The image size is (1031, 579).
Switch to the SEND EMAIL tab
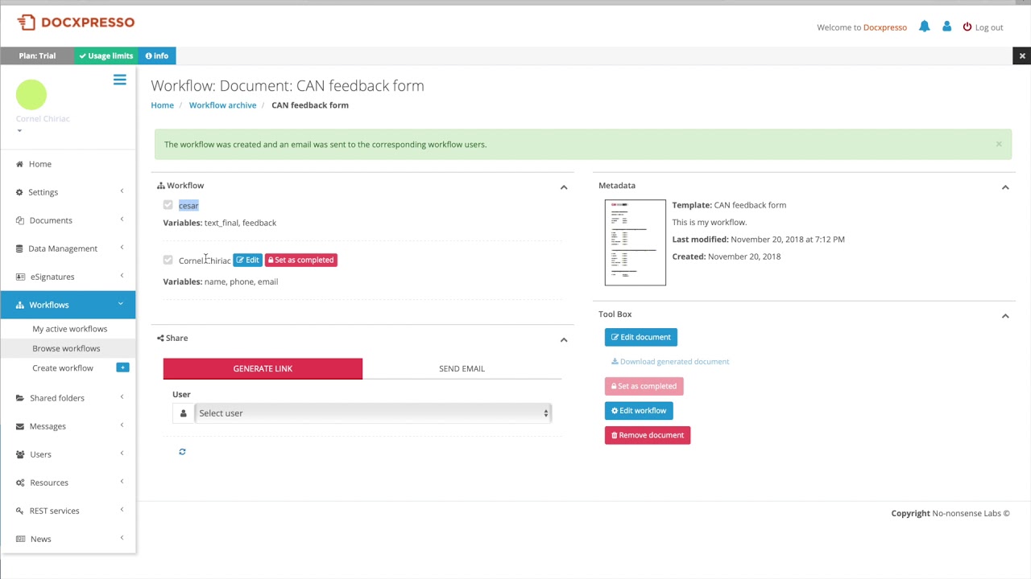(x=462, y=368)
